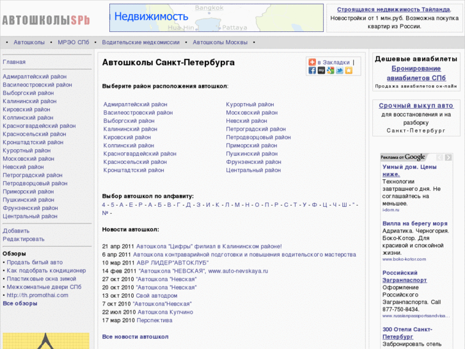Image resolution: width=465 pixels, height=349 pixels.
Task: Open news 'Автошкола "Цифры" филиал в Калининском районе'
Action: pyautogui.click(x=209, y=247)
